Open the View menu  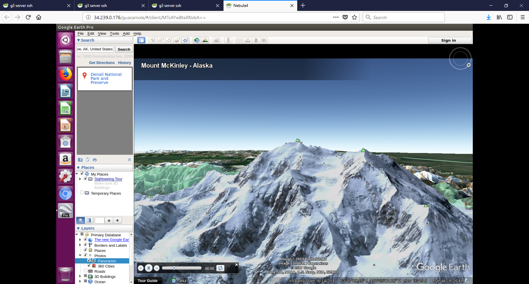102,33
